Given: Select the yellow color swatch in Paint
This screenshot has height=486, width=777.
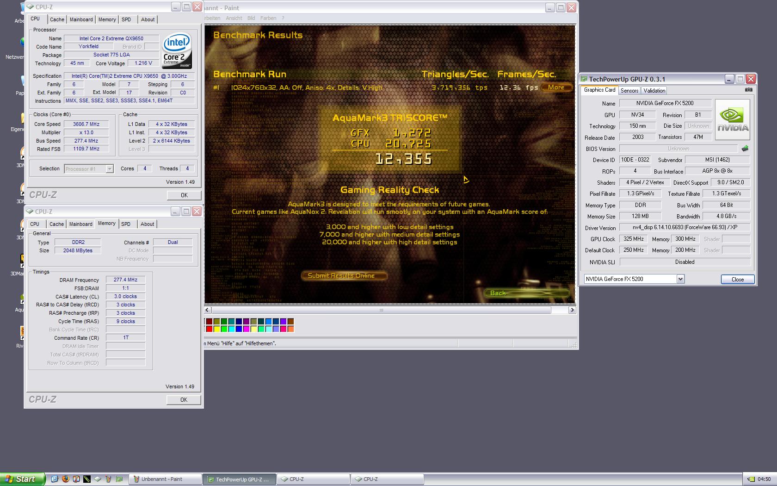Looking at the screenshot, I should pos(217,329).
